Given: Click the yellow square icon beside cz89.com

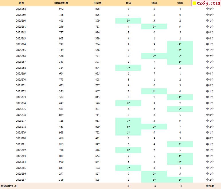Looking at the screenshot, I should click(x=194, y=3).
